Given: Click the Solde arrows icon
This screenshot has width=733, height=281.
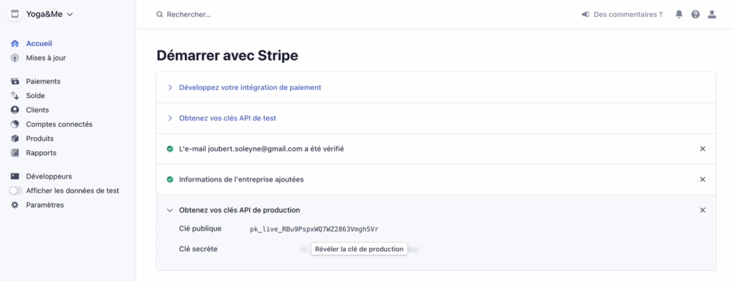Looking at the screenshot, I should (x=15, y=96).
